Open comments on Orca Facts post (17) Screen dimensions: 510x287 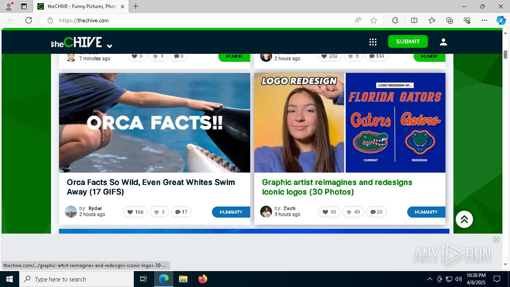(x=181, y=212)
